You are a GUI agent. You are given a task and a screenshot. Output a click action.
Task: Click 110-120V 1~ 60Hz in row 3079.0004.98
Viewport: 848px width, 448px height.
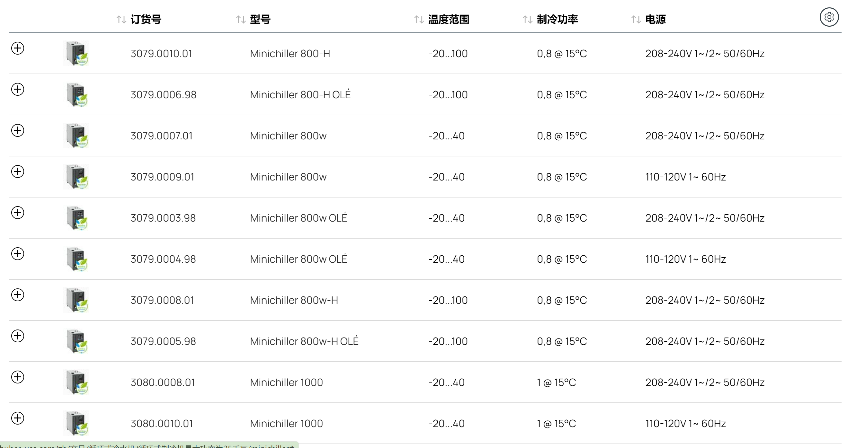pyautogui.click(x=686, y=259)
